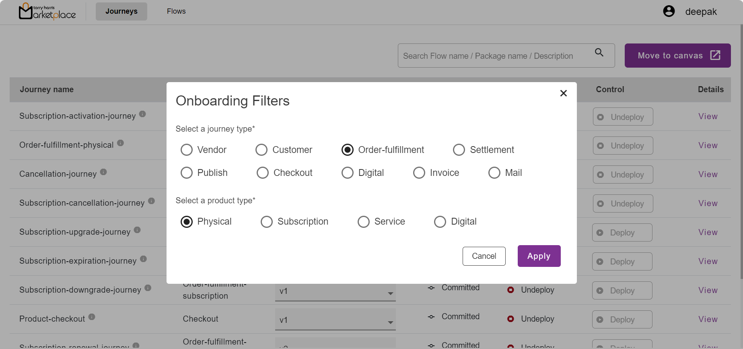Click info icon next to Order-fulfillment-physical

pos(120,143)
